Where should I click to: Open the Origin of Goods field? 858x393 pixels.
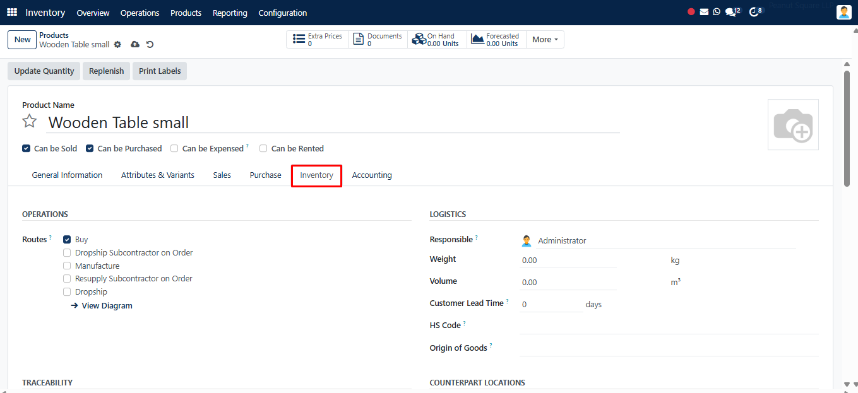pyautogui.click(x=669, y=348)
